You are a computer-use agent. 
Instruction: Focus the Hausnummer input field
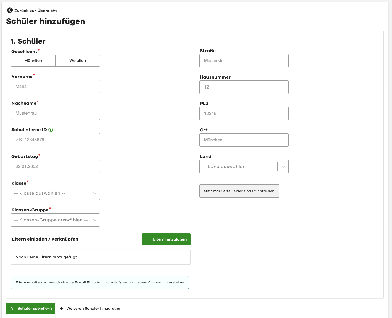point(244,87)
